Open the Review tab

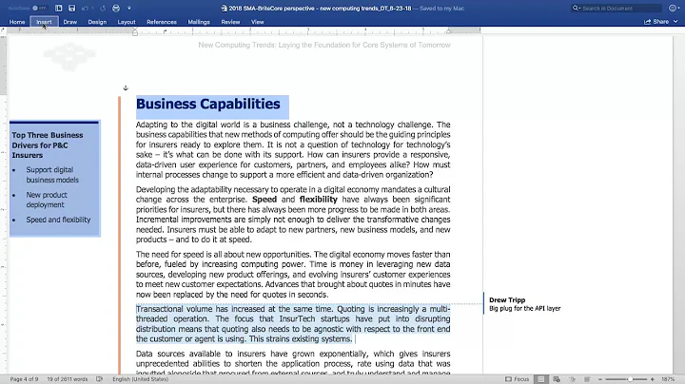point(230,22)
